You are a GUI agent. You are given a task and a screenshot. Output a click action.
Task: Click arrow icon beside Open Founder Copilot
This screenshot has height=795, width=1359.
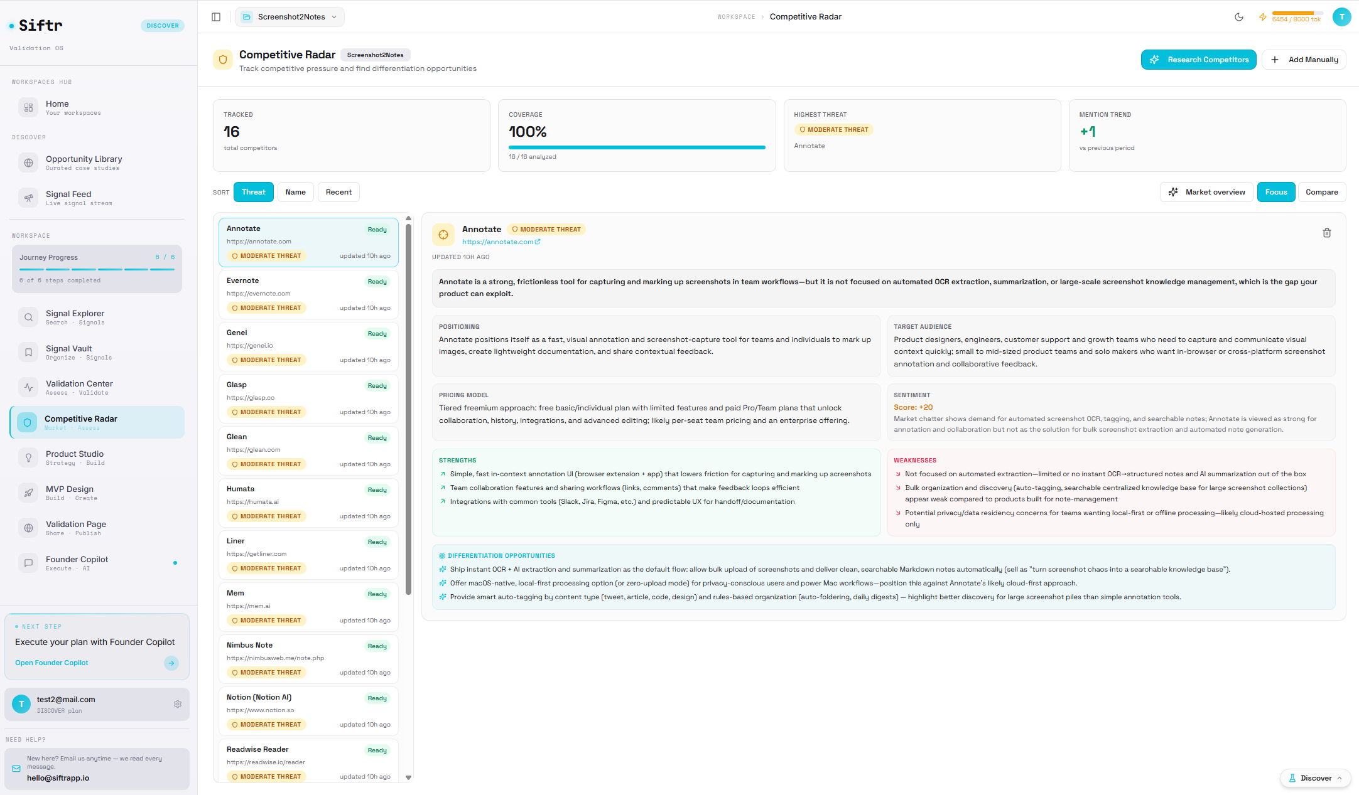[171, 663]
